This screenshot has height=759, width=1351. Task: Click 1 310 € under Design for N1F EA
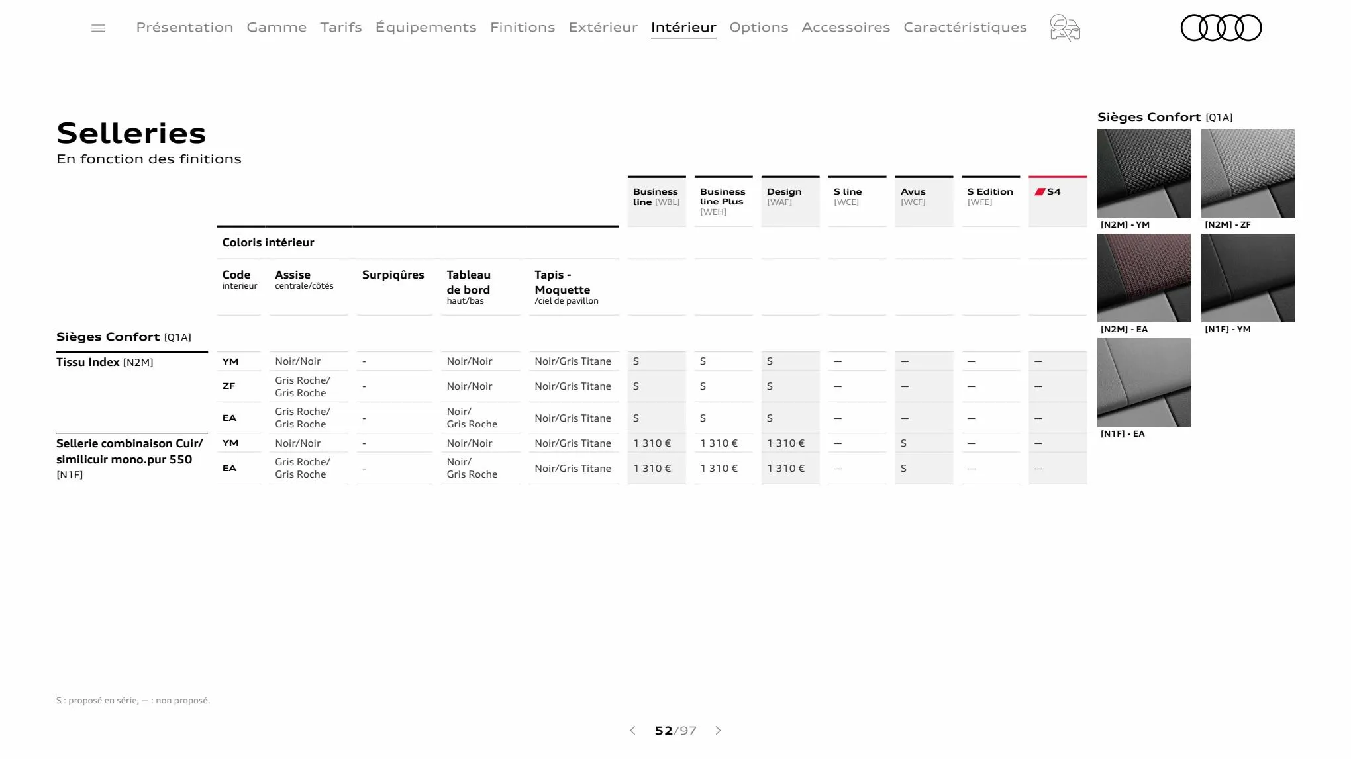786,469
